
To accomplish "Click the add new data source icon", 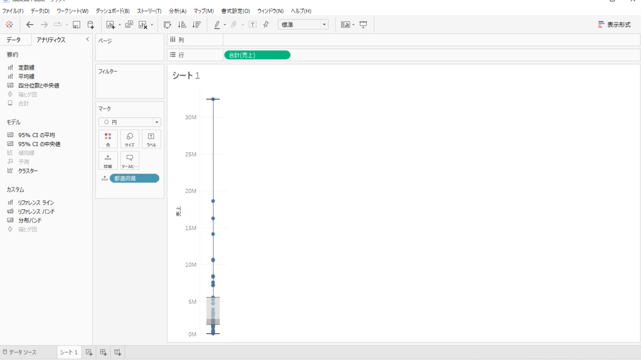I will click(x=91, y=24).
